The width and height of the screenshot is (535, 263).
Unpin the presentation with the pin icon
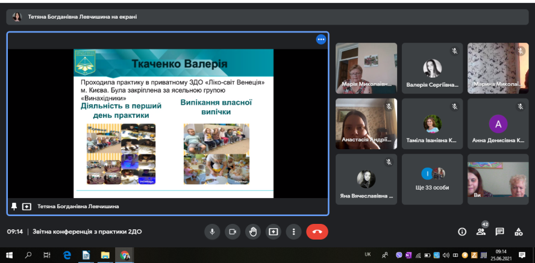tap(14, 206)
